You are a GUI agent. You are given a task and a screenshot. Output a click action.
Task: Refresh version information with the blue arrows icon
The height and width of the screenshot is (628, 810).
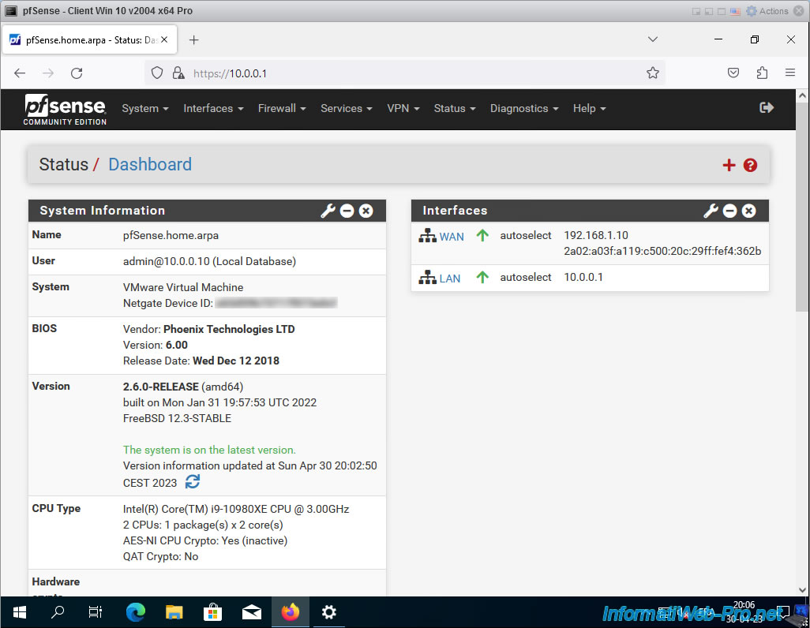(x=193, y=482)
